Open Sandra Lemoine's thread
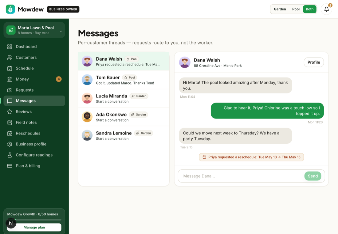 point(124,135)
